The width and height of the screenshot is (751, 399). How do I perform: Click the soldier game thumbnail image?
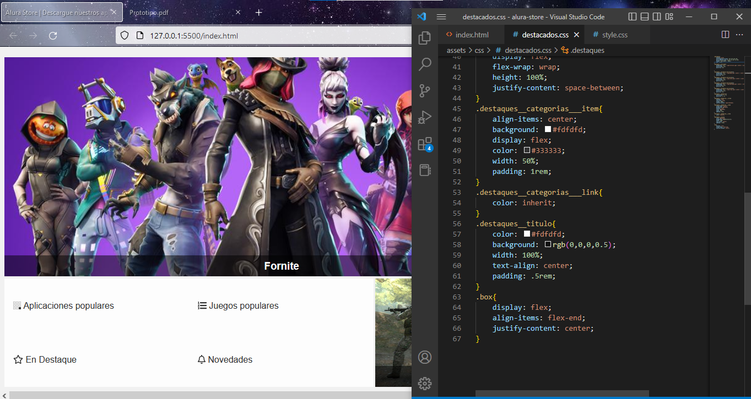coord(393,332)
